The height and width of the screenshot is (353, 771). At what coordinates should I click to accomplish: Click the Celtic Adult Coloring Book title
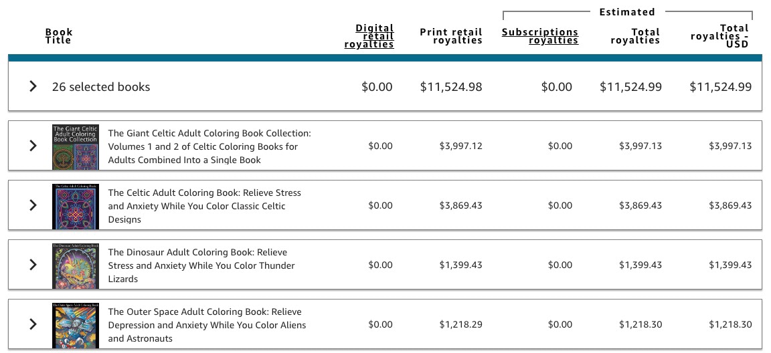point(205,206)
